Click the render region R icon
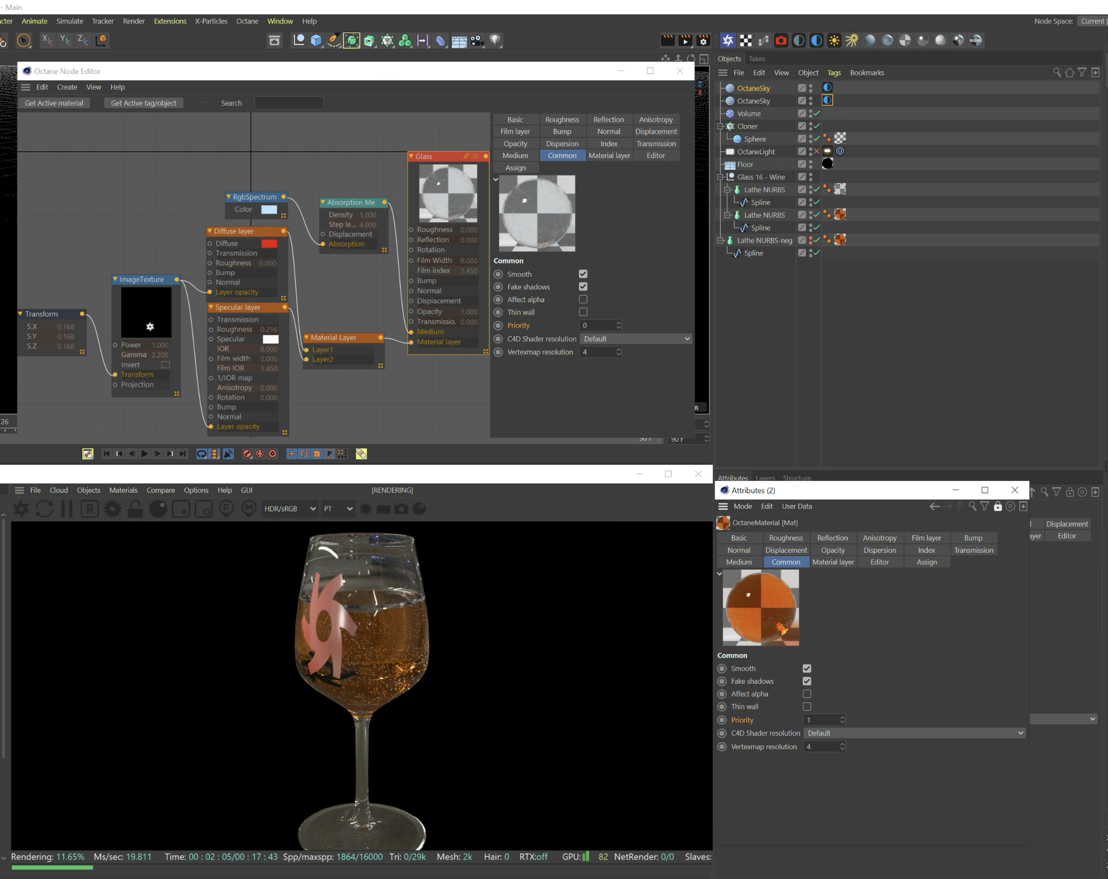 point(89,509)
